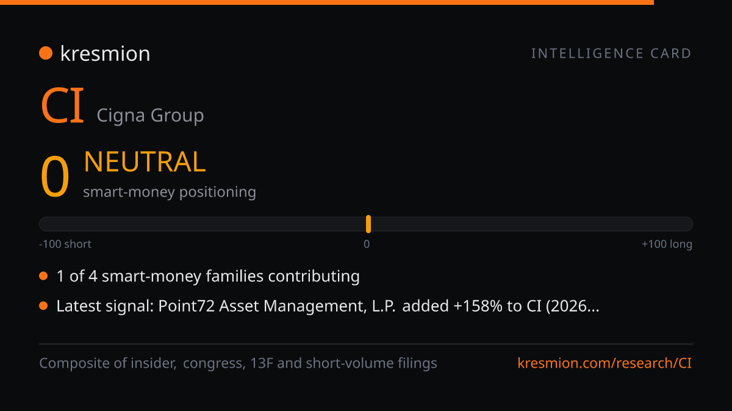Click the +100 long label text

click(x=667, y=244)
